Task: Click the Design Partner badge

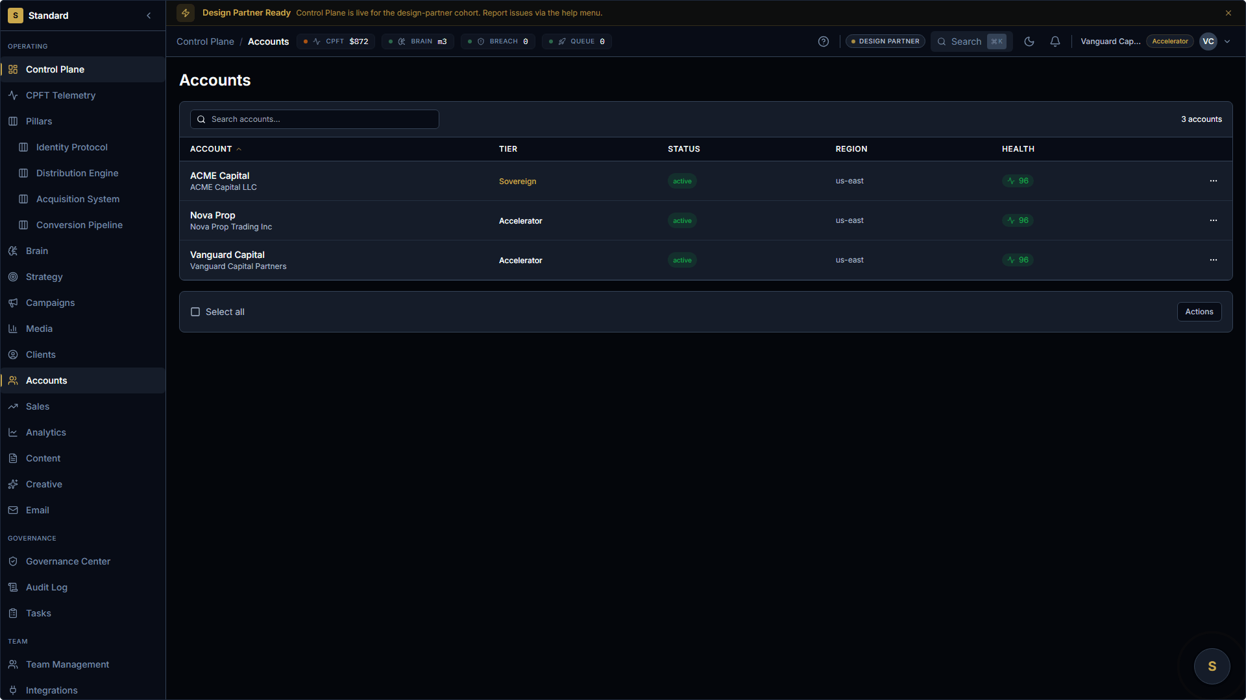Action: (x=885, y=41)
